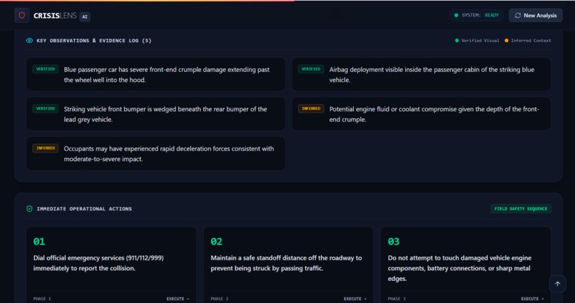Click the 'Phase 3' label
This screenshot has height=303, width=575.
(397, 299)
